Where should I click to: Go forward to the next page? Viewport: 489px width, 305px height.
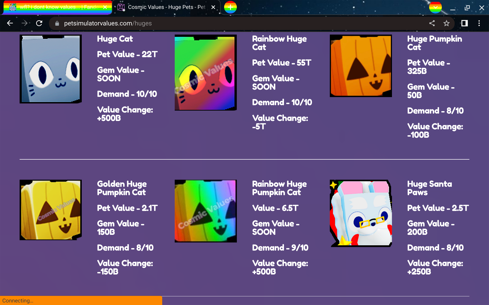tap(24, 23)
